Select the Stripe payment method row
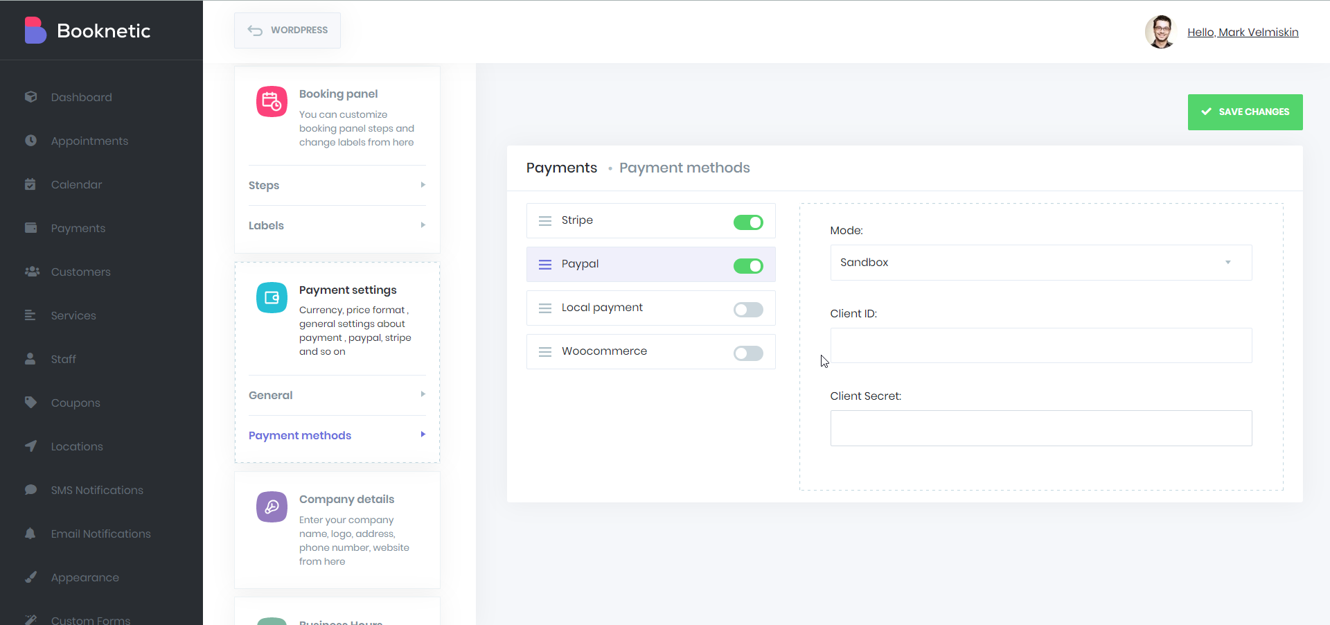This screenshot has height=625, width=1330. pyautogui.click(x=651, y=221)
